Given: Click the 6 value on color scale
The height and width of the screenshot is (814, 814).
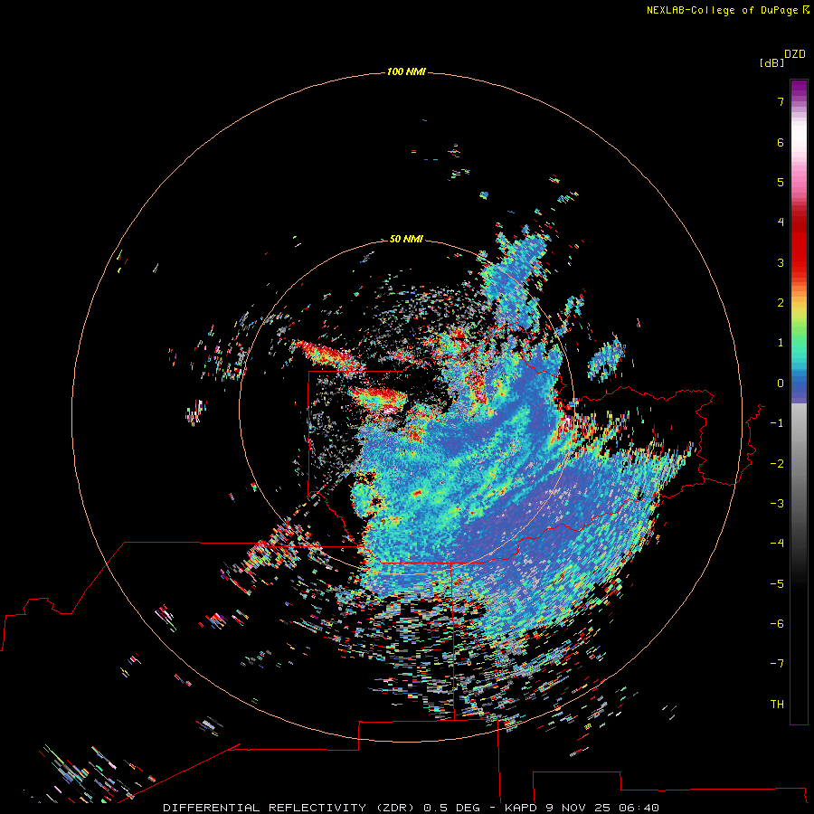Looking at the screenshot, I should click(781, 142).
